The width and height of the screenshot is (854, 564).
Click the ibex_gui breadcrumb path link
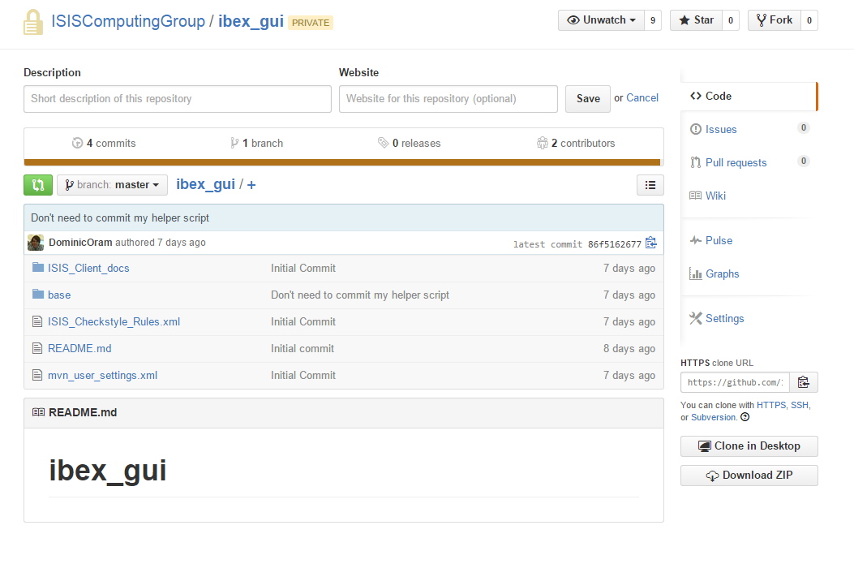(x=205, y=184)
